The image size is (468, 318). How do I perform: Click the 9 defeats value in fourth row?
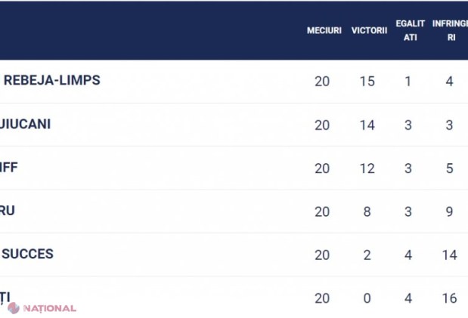(x=450, y=211)
